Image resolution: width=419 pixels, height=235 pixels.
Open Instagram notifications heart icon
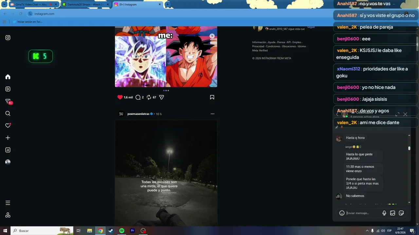(x=8, y=125)
